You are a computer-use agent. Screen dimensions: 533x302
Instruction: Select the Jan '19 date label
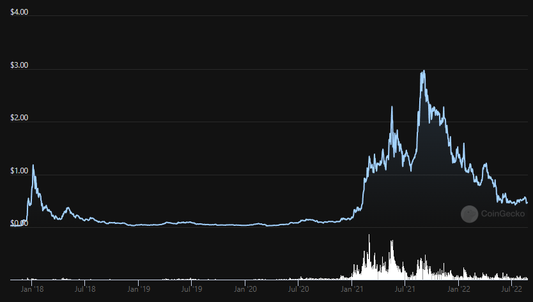139,290
